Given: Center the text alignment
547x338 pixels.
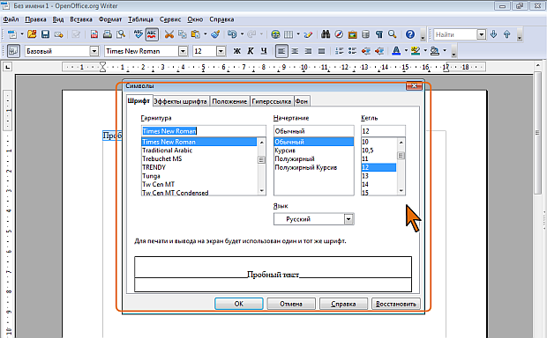Looking at the screenshot, I should click(x=295, y=51).
